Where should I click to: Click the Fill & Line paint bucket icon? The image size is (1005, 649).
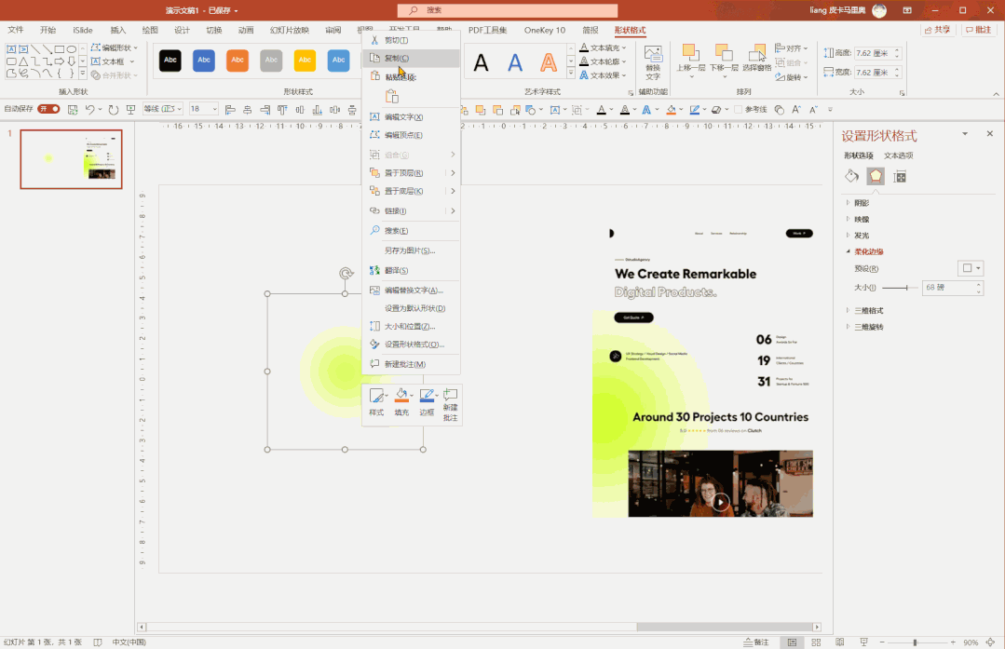pyautogui.click(x=852, y=176)
